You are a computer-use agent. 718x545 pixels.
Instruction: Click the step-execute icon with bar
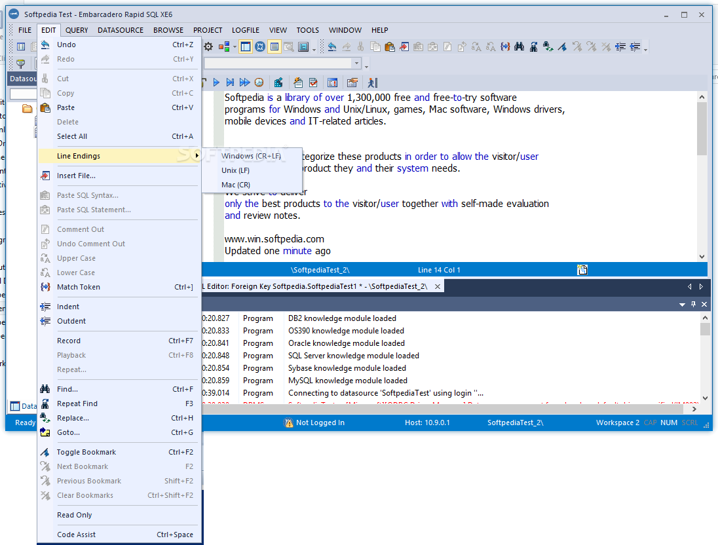(x=231, y=83)
